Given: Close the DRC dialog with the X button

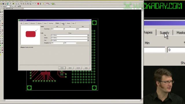Looking at the screenshot, I should [90, 20].
